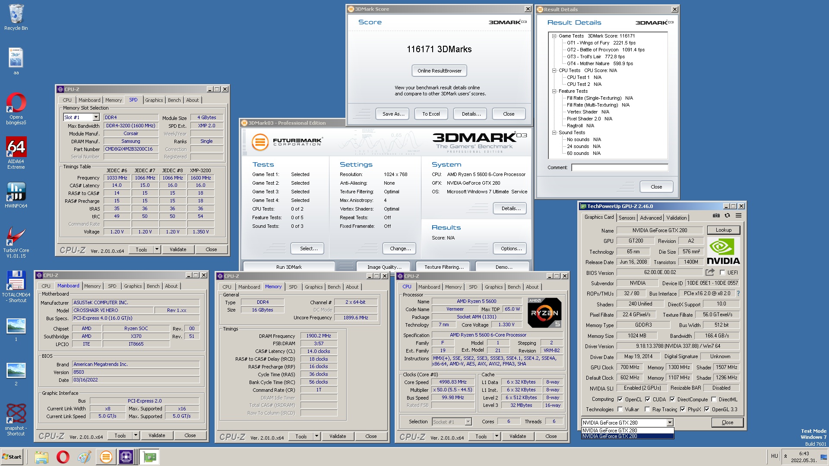Viewport: 829px width, 466px height.
Task: Open the Tools dropdown arrow in the CPU-Z Memory window
Action: tap(316, 436)
